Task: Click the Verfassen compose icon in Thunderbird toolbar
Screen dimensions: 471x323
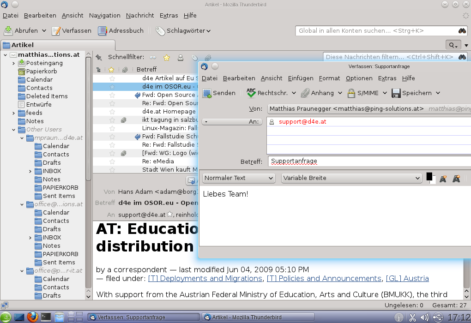Action: tap(56, 30)
